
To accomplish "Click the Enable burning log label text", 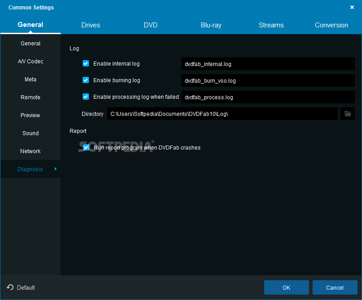I will click(117, 80).
